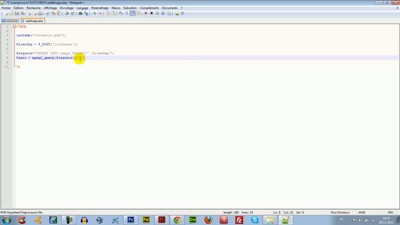The width and height of the screenshot is (400, 225).
Task: Open the Documents menu
Action: 169,8
